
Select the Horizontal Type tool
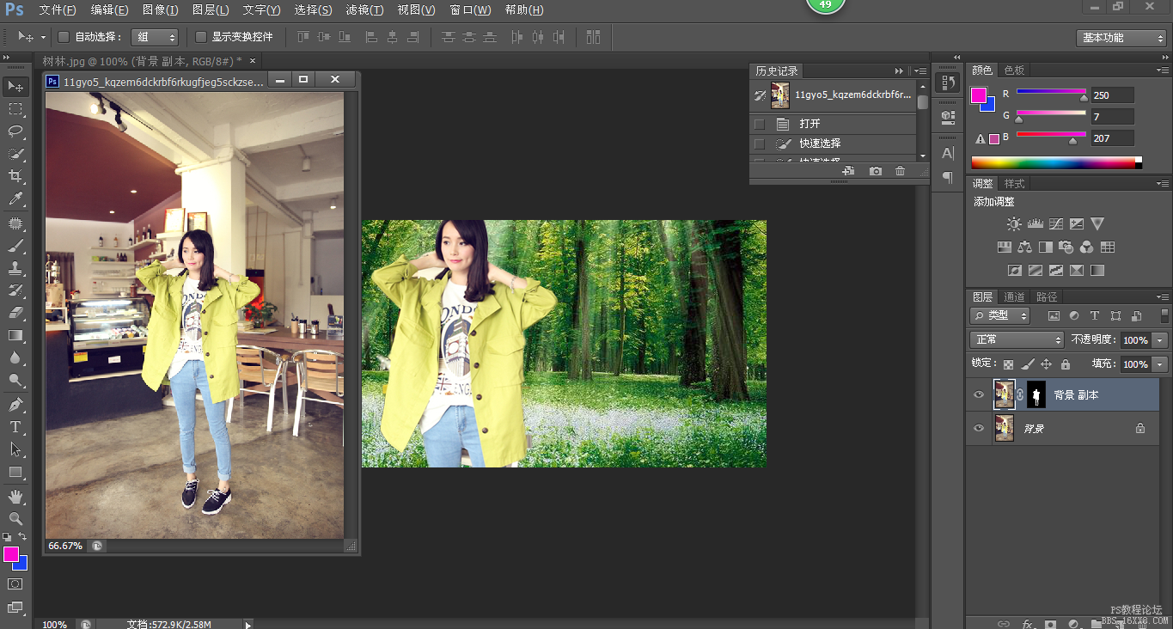[15, 426]
